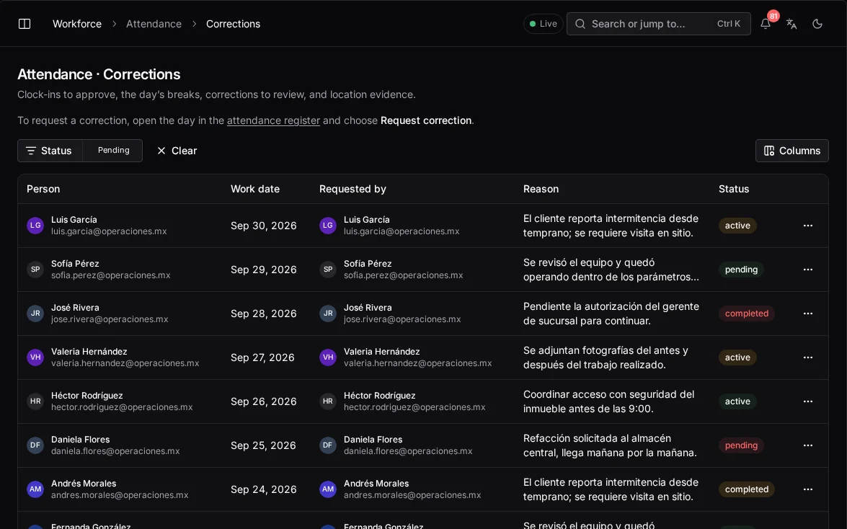Screen dimensions: 847x529
Task: Focus the Search or jump to field
Action: tap(658, 24)
